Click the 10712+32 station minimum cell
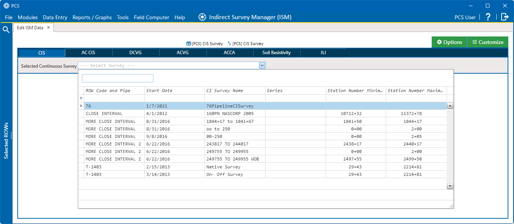Image resolution: width=514 pixels, height=224 pixels. (x=356, y=114)
